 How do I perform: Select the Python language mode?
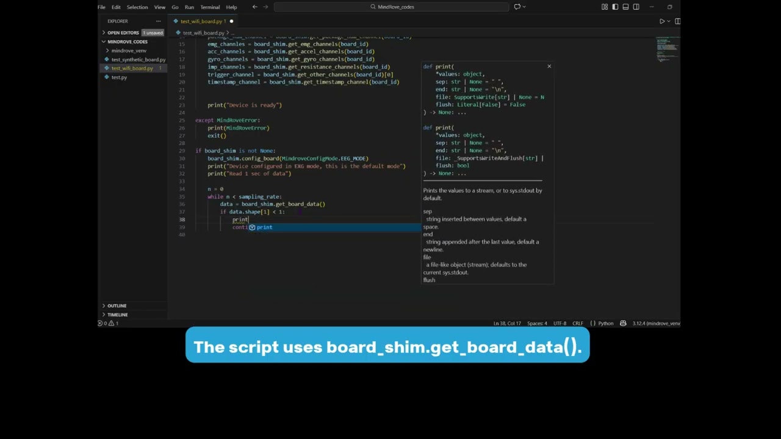[x=605, y=323]
